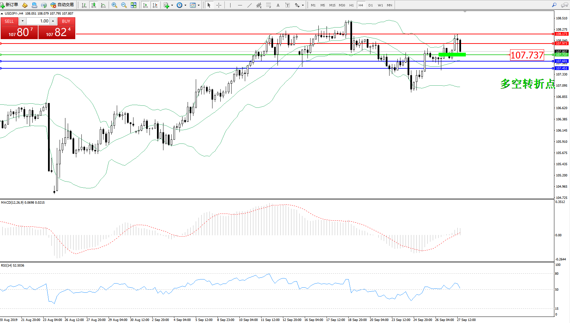
Task: Select the trendline drawing tool
Action: tap(250, 5)
